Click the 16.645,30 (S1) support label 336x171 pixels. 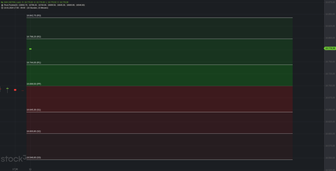click(x=34, y=110)
